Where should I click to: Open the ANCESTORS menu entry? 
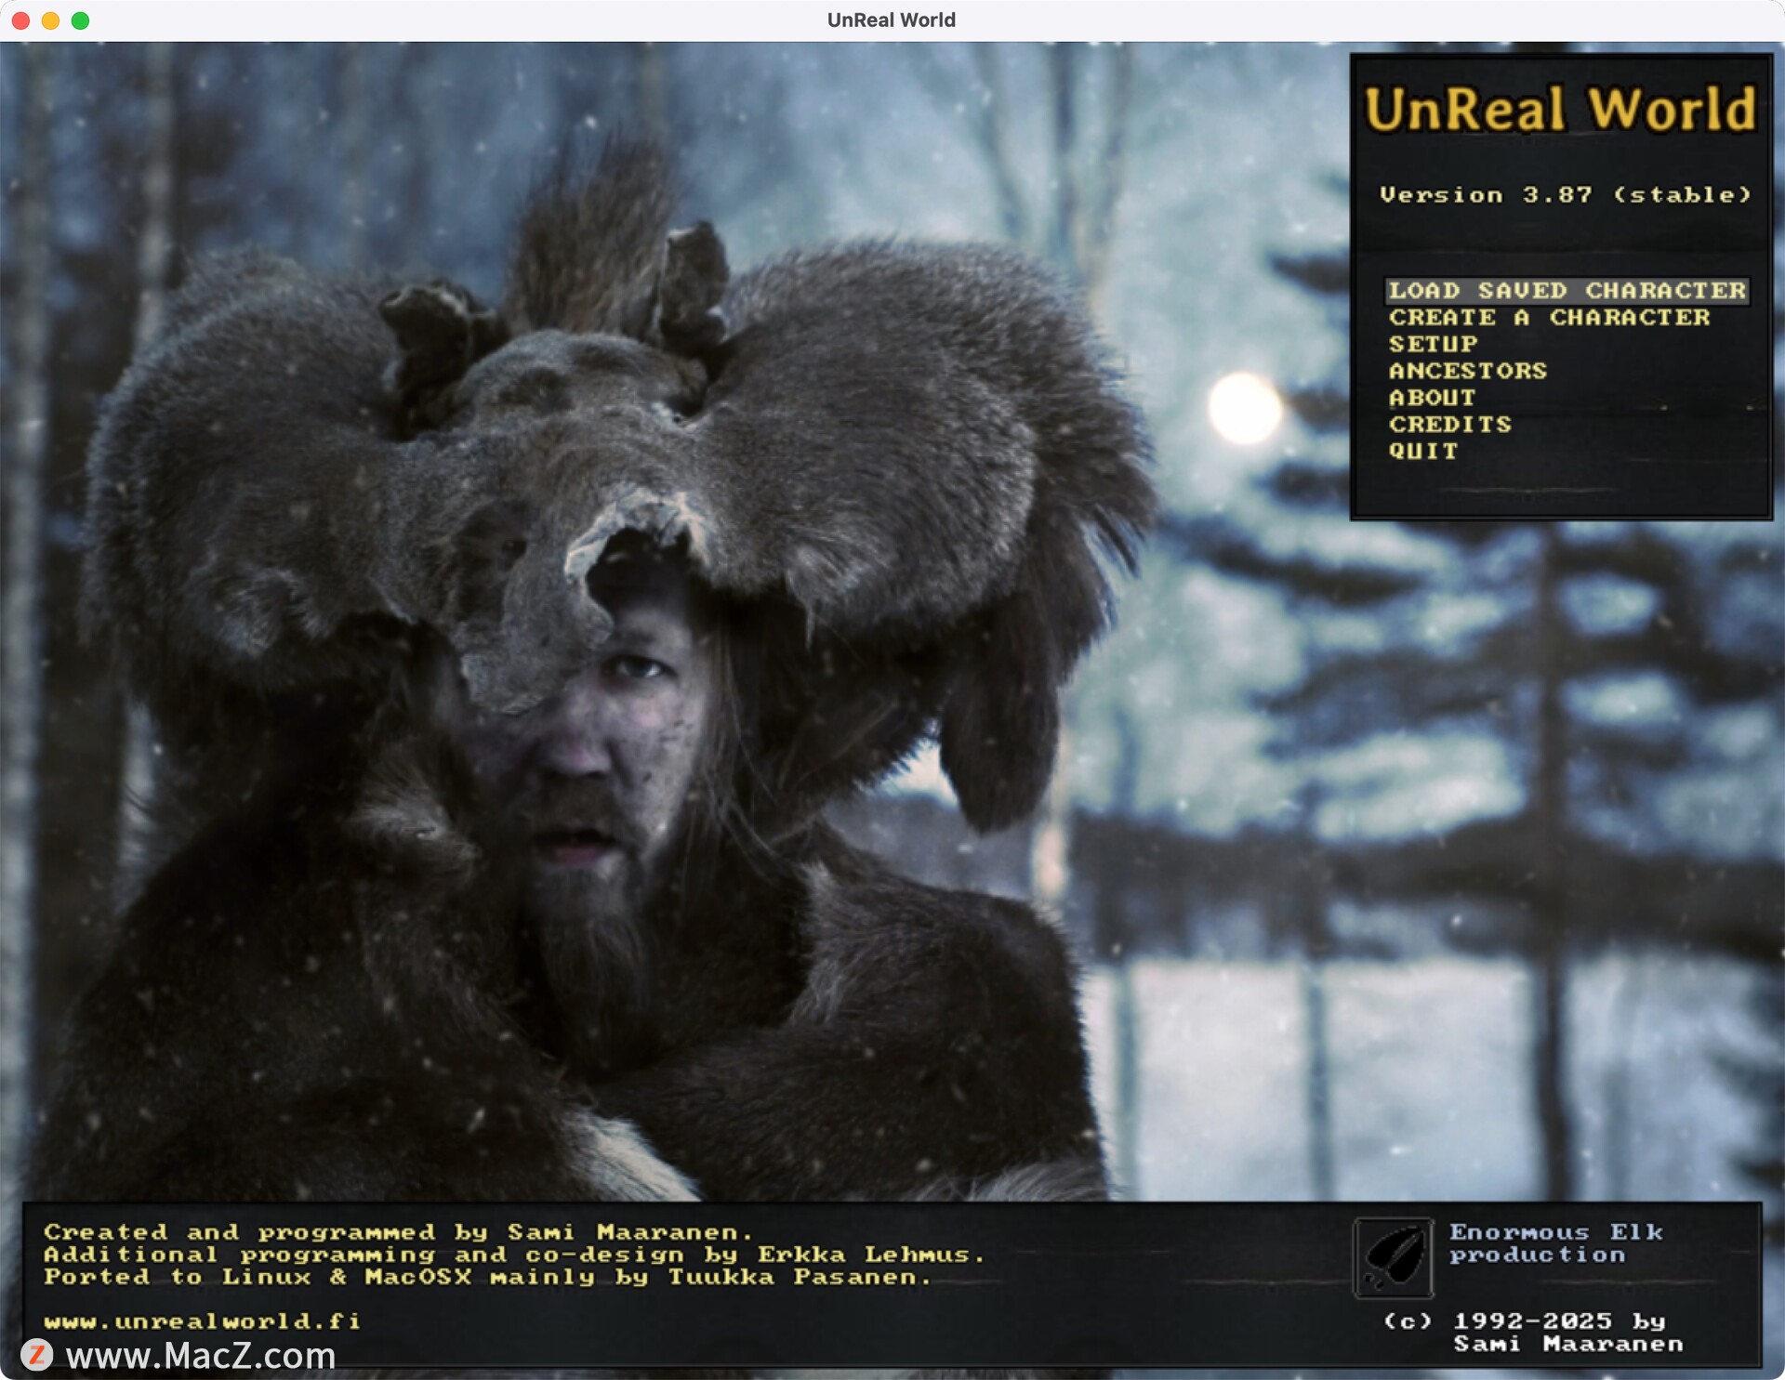tap(1467, 371)
